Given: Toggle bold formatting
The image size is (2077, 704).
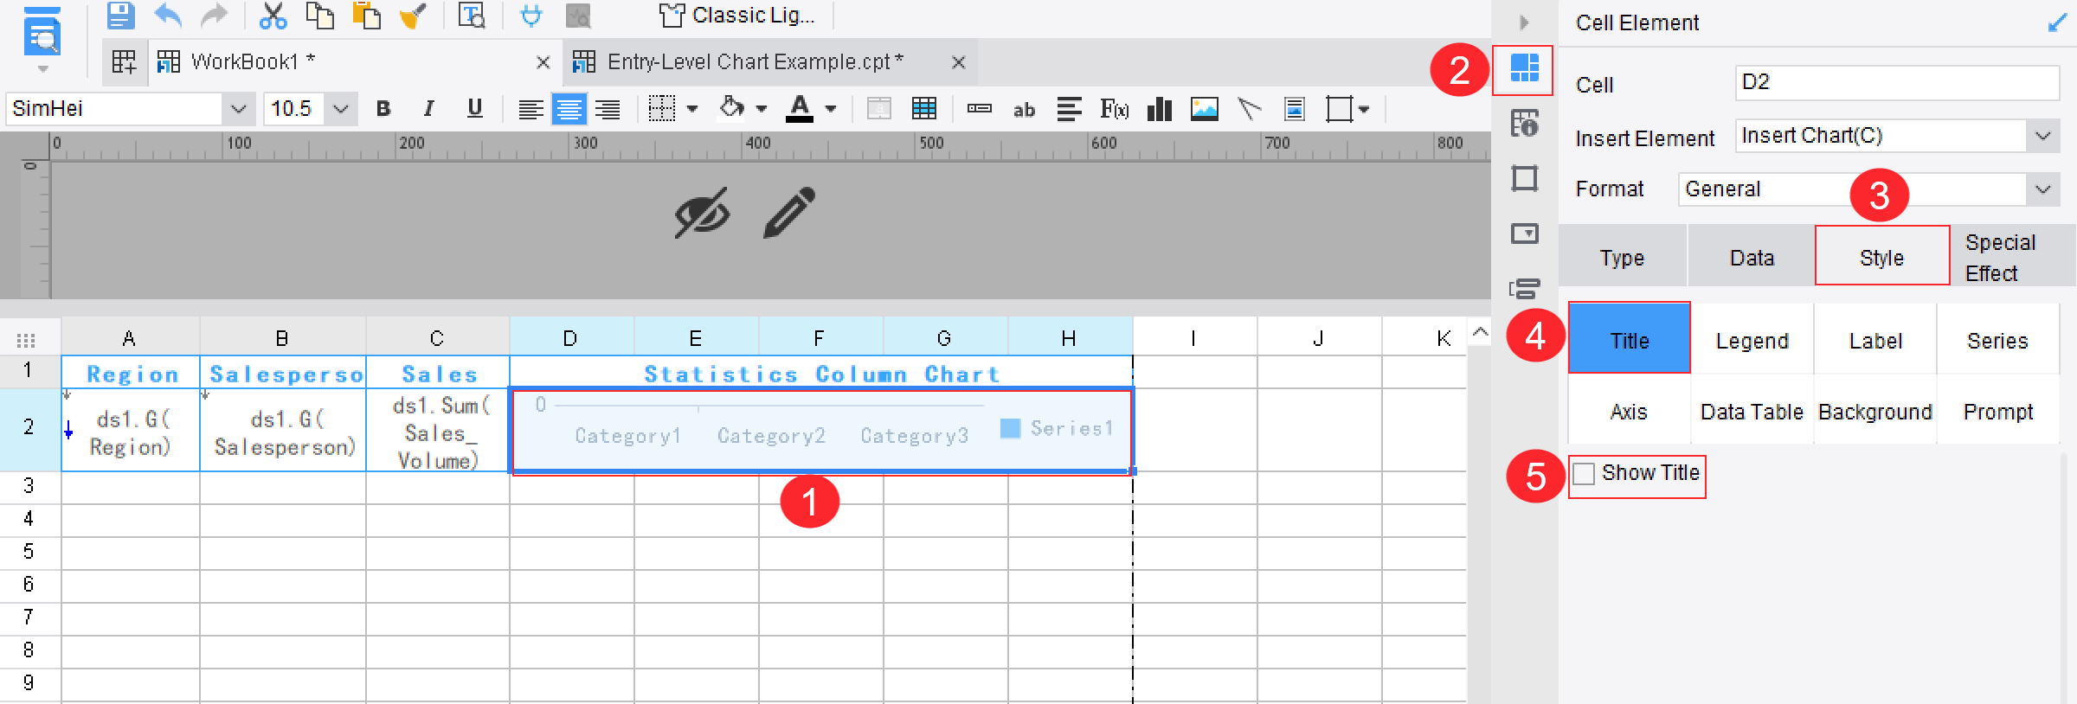Looking at the screenshot, I should tap(383, 109).
